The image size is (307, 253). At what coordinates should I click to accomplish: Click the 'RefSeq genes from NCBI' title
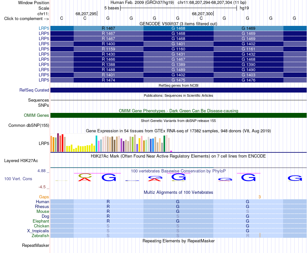click(178, 85)
